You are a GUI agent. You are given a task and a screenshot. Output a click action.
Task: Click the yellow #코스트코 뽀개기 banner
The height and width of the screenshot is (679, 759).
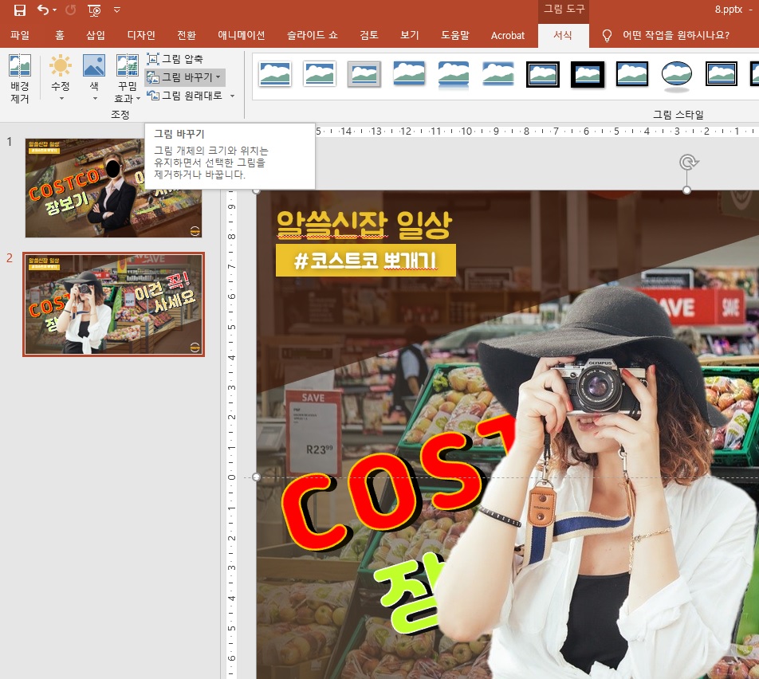coord(365,261)
